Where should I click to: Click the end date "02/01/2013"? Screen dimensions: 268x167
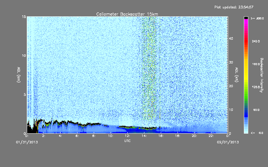pyautogui.click(x=228, y=142)
